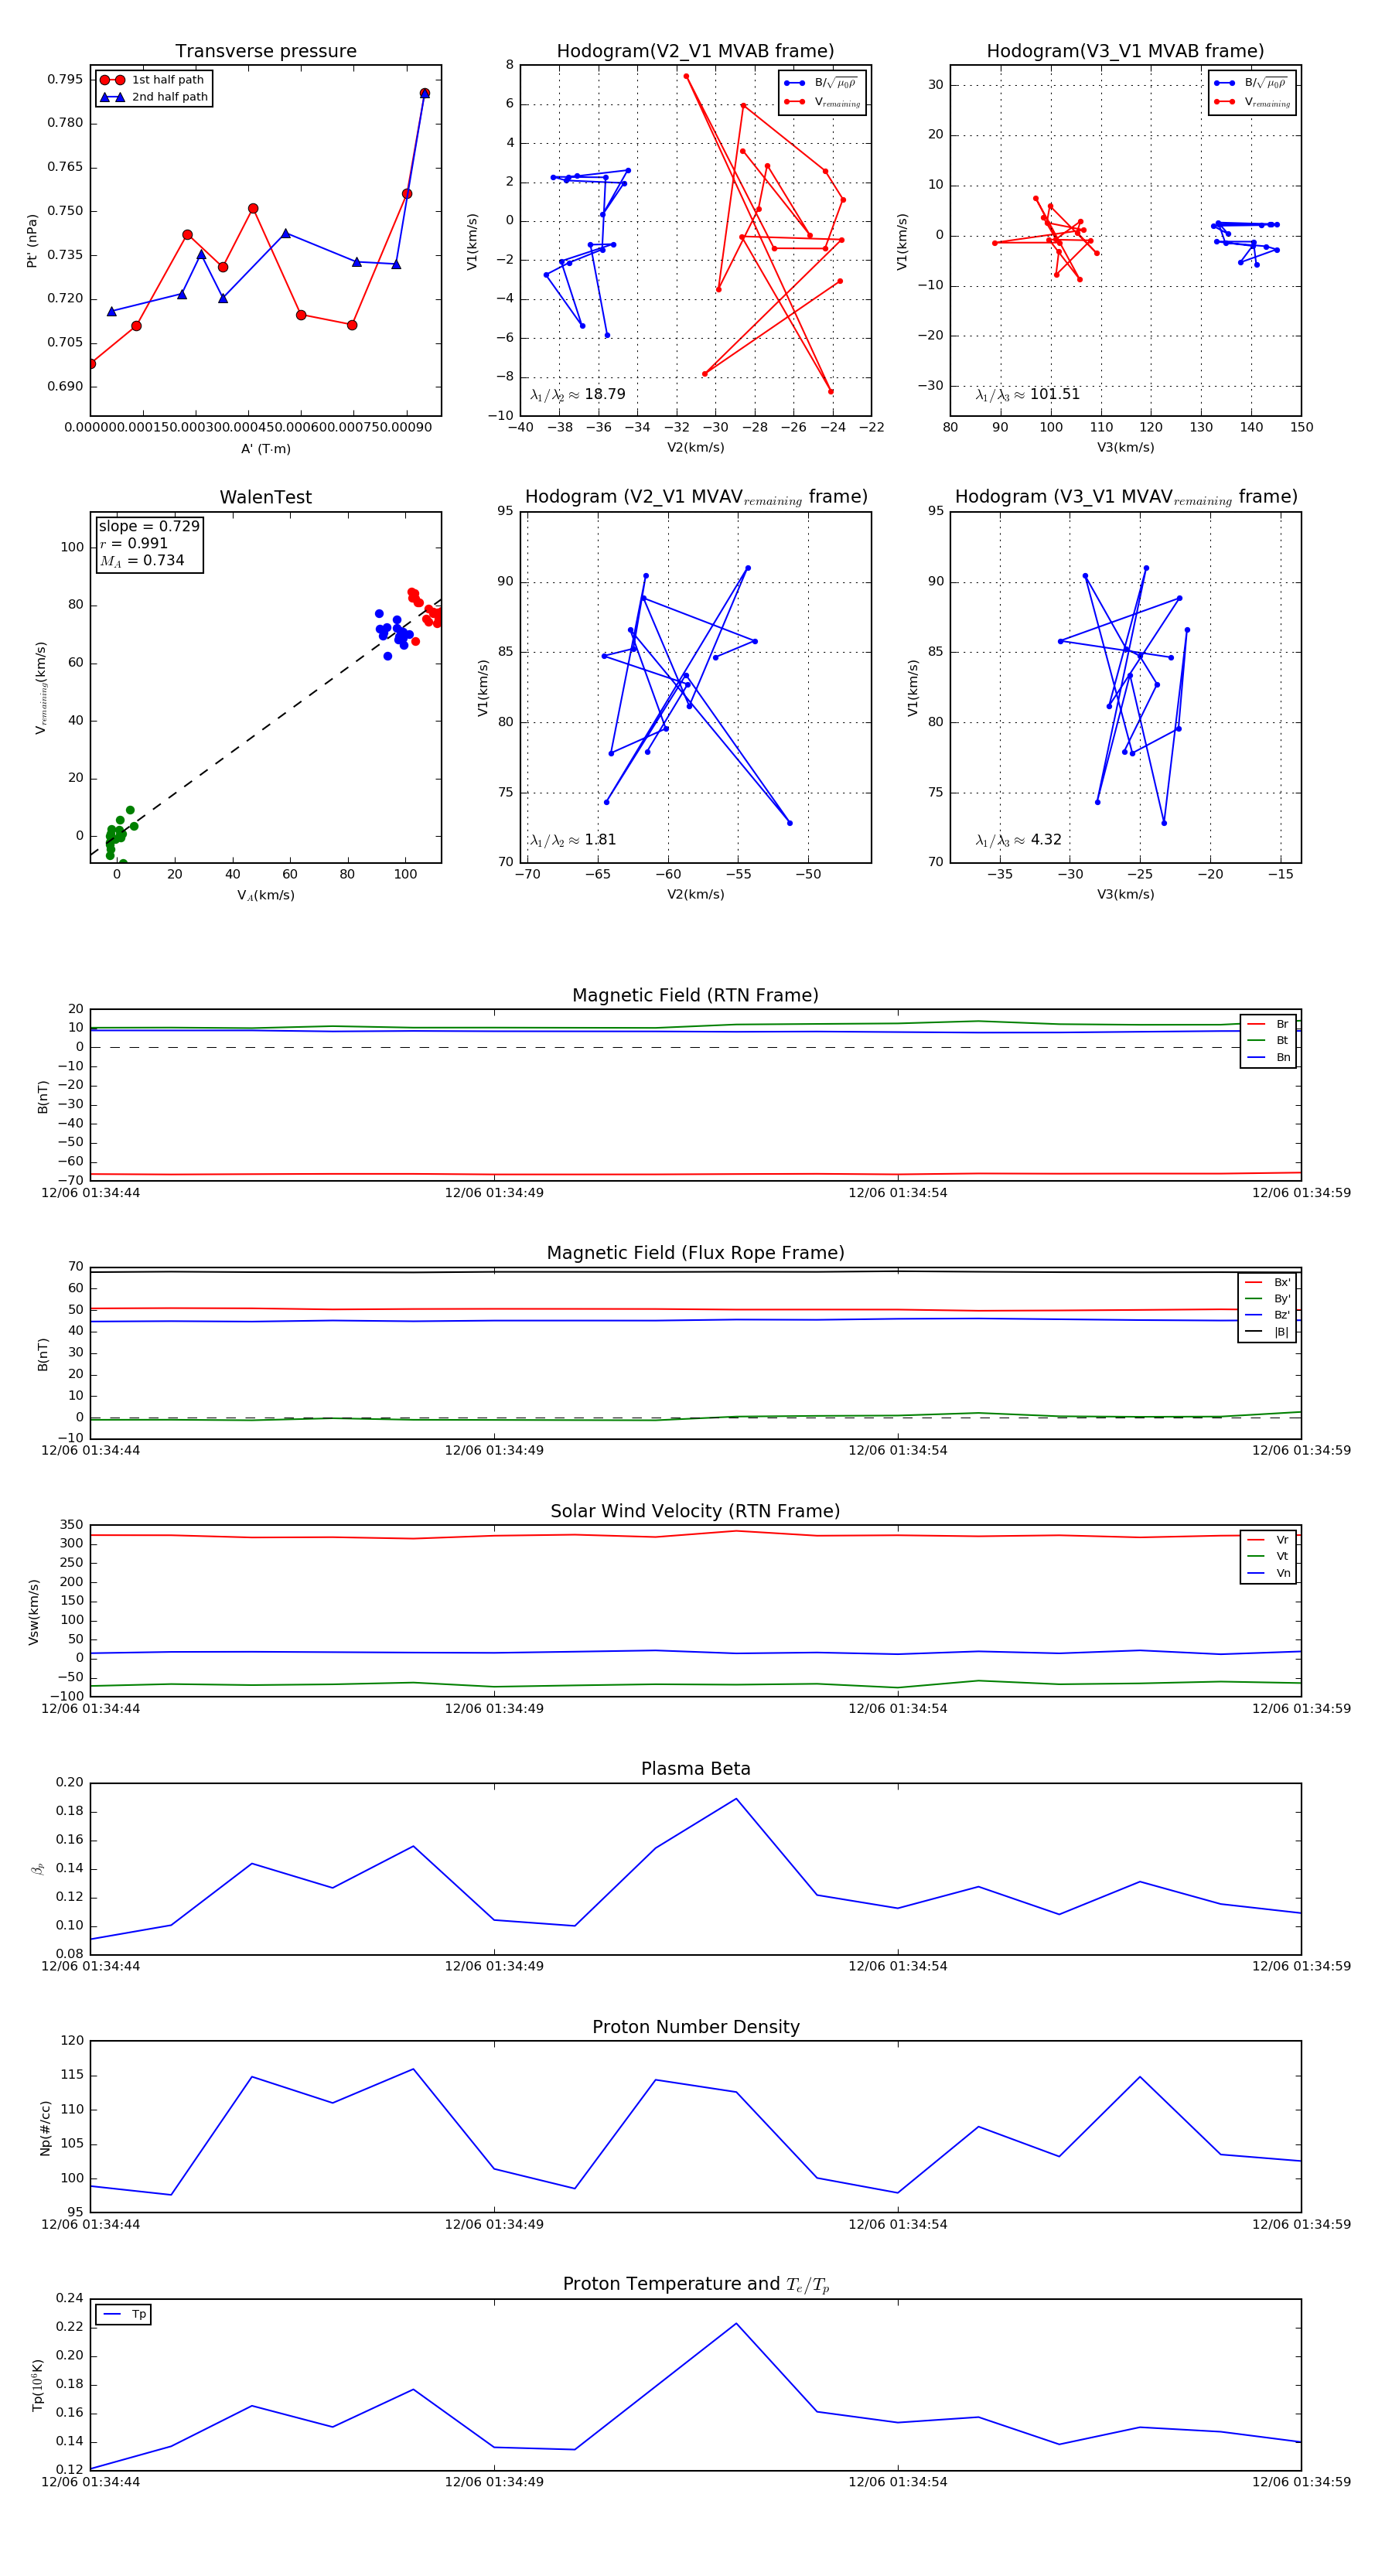Click the λ1/λ2 ≈ 1.81 annotation
Screen dimensions: 1392x2552
pos(572,840)
